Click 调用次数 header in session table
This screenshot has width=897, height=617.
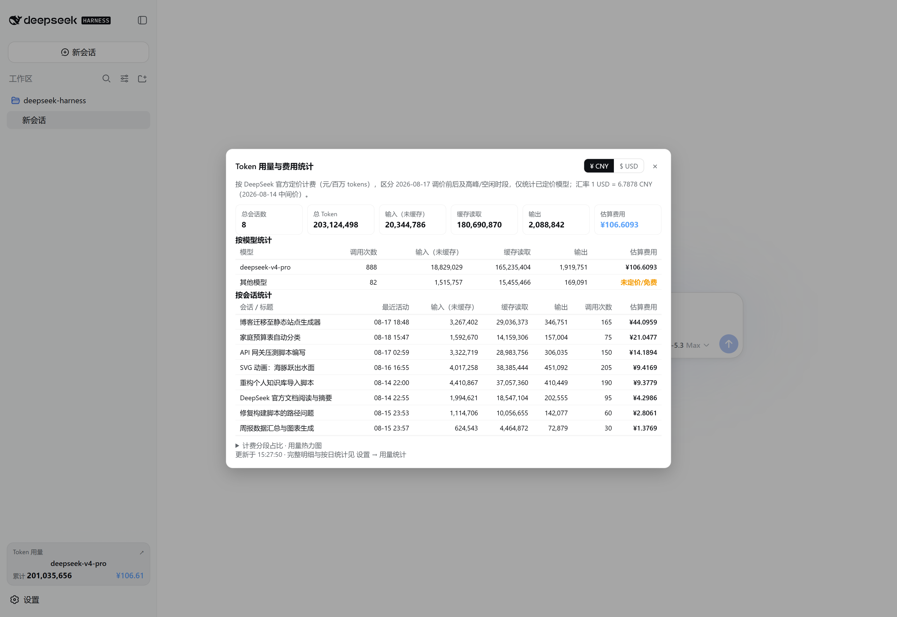[598, 307]
